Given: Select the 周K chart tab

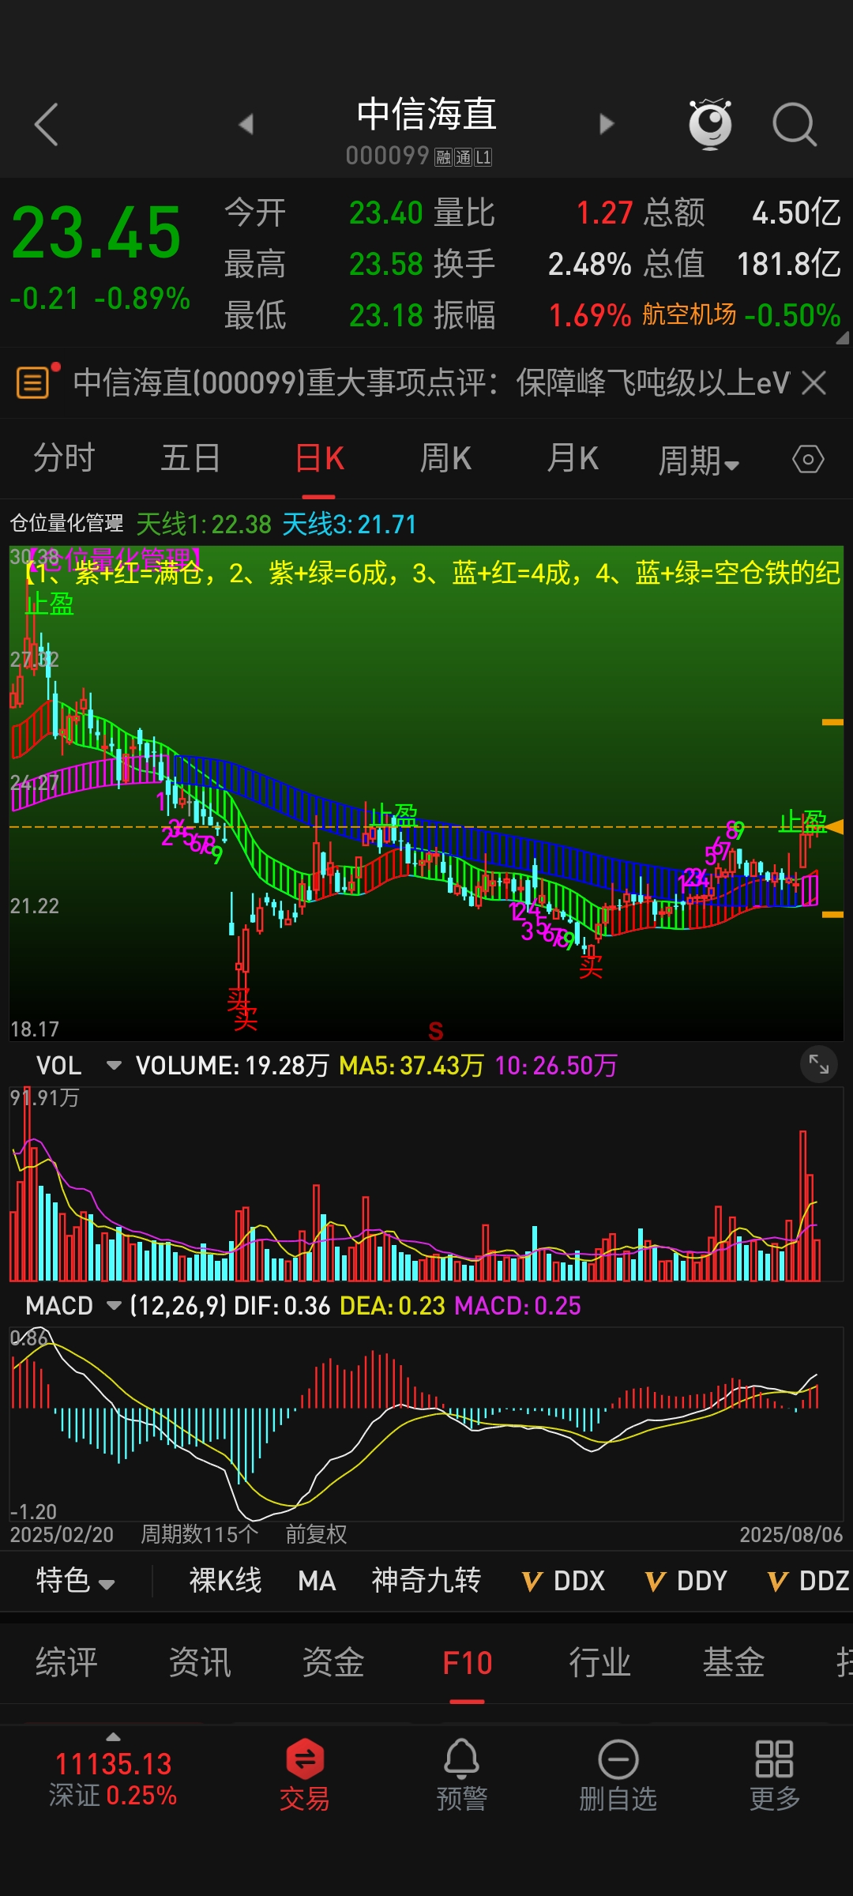Looking at the screenshot, I should [x=445, y=458].
